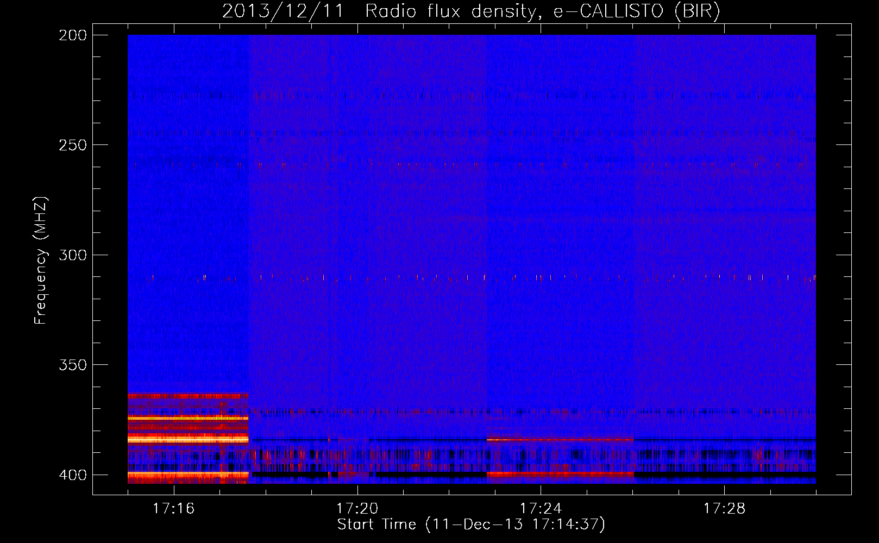Click the 17:28 time tick label

[x=724, y=508]
